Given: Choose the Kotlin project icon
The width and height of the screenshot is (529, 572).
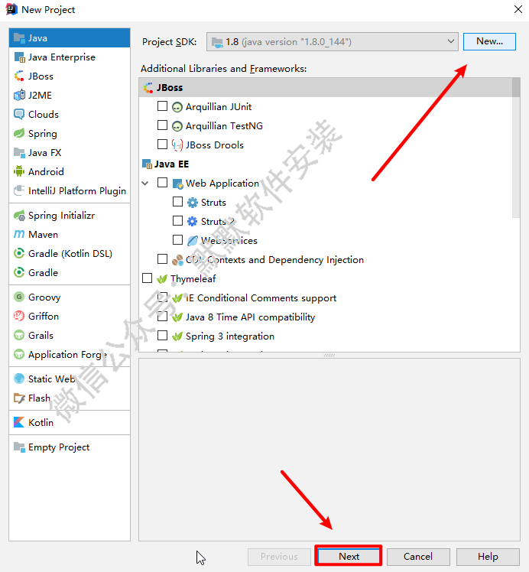Looking at the screenshot, I should click(19, 422).
